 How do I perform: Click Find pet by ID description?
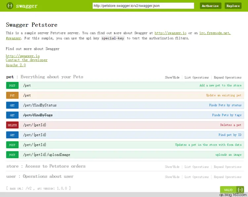pos(230,135)
